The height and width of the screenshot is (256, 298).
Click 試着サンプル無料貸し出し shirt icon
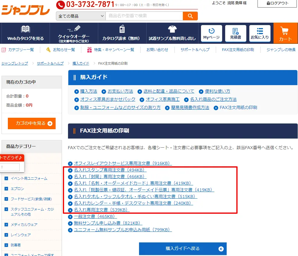coord(172,29)
